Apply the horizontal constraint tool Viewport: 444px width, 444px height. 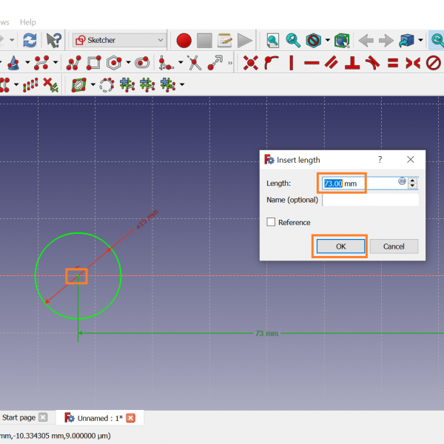[312, 63]
